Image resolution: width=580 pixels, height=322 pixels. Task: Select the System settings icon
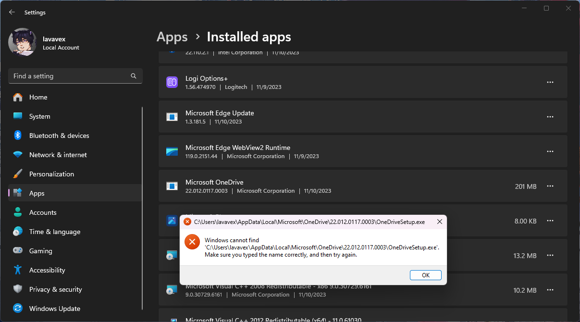19,116
